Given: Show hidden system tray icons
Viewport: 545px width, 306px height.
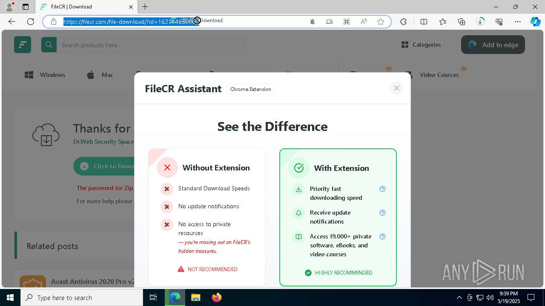Looking at the screenshot, I should click(459, 297).
